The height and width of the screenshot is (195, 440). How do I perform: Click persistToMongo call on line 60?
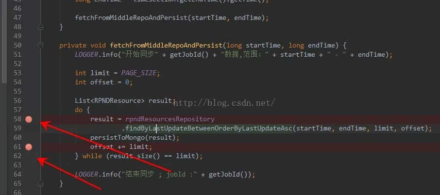tap(119, 138)
